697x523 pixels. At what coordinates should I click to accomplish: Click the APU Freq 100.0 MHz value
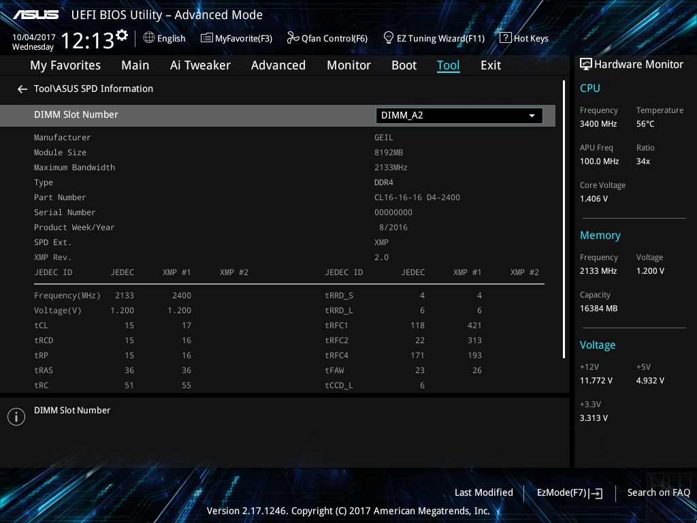pos(599,161)
